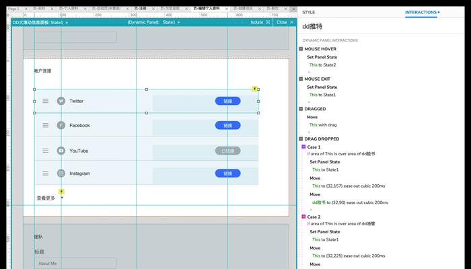Screen dimensions: 471x269
Task: Click the yellow lightning badge on the Twitter panel
Action: [x=255, y=89]
